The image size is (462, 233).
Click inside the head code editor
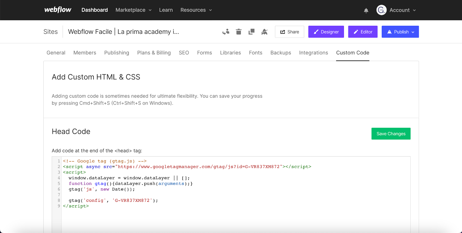click(x=231, y=195)
